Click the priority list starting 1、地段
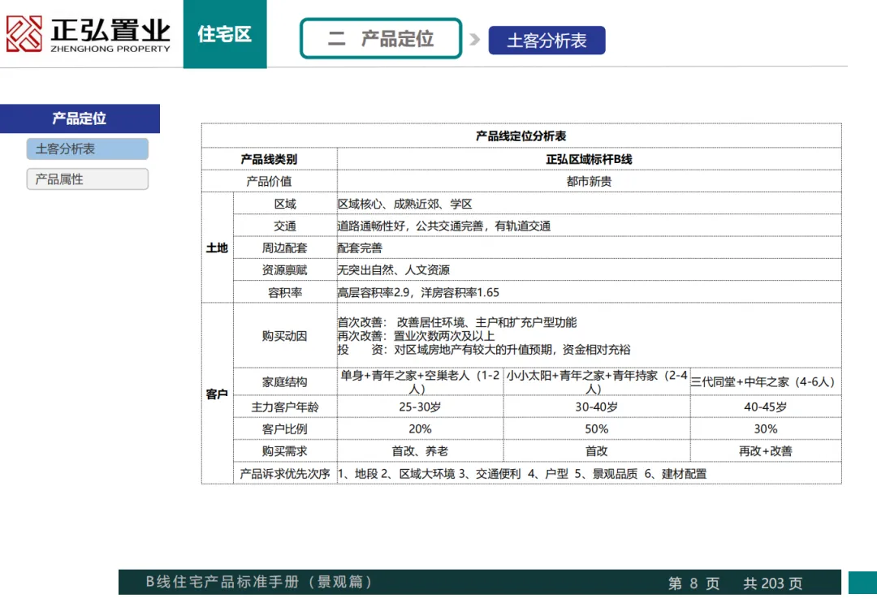 coord(589,473)
